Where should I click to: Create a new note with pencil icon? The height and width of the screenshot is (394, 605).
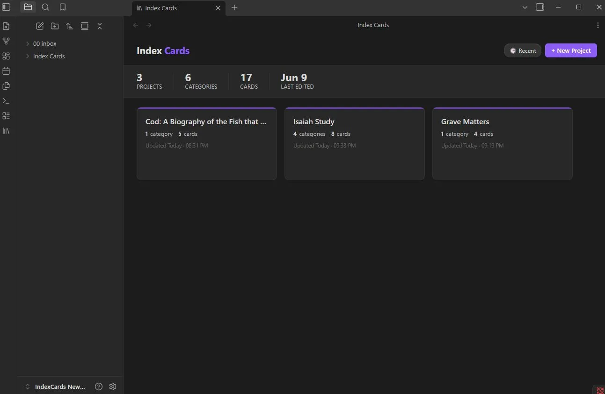(40, 26)
